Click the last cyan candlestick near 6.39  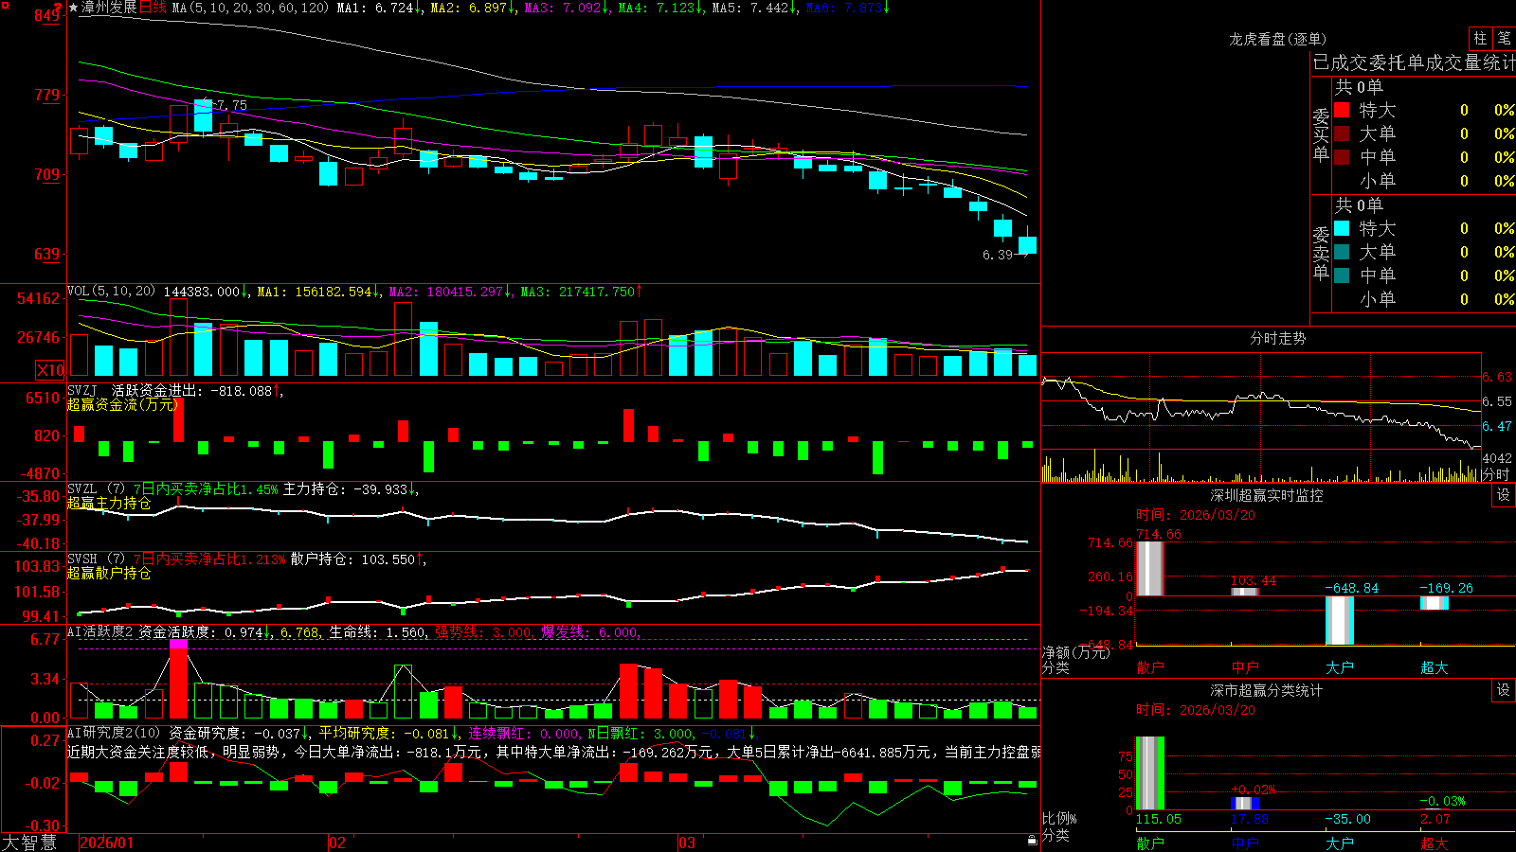tap(1027, 244)
